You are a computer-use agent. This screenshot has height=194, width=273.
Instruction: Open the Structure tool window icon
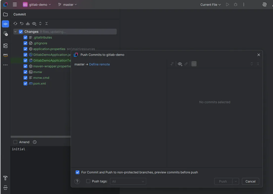pyautogui.click(x=5, y=46)
